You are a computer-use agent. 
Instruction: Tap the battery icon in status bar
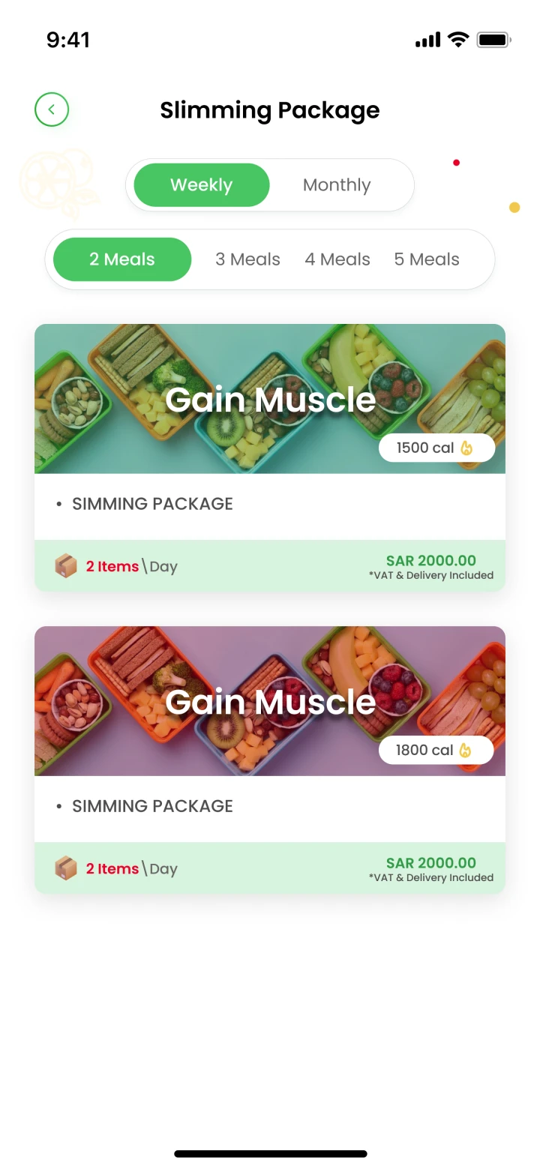(493, 40)
